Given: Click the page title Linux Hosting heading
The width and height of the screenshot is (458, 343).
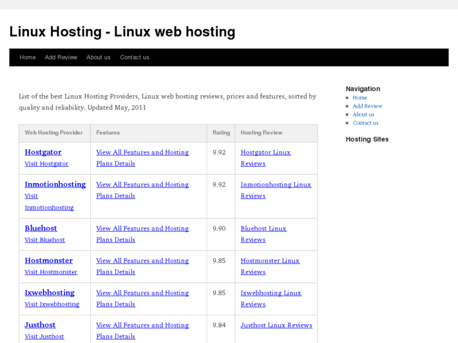Looking at the screenshot, I should [x=122, y=31].
